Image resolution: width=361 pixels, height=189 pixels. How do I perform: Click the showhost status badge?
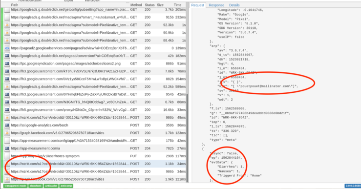(x=36, y=186)
